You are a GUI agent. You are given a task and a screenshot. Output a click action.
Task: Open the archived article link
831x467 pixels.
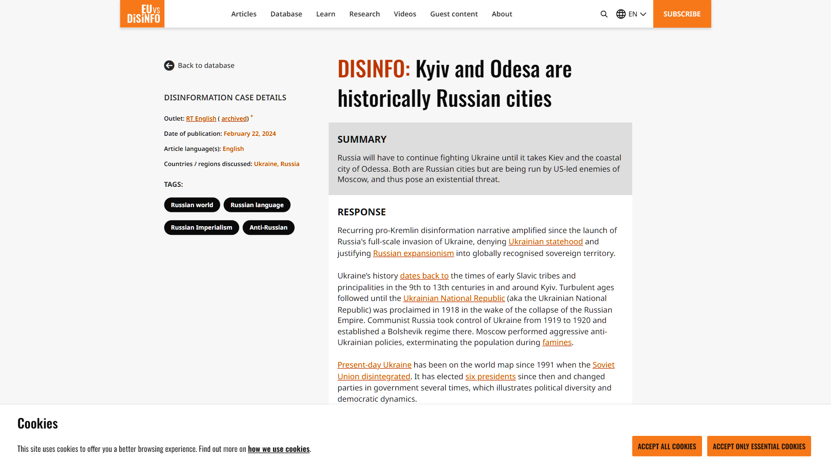[x=234, y=118]
